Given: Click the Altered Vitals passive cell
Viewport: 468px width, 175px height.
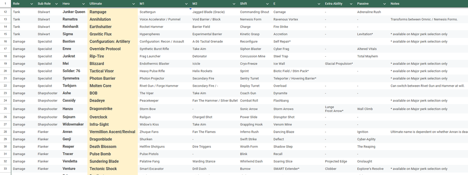Looking at the screenshot, I should (x=372, y=49).
